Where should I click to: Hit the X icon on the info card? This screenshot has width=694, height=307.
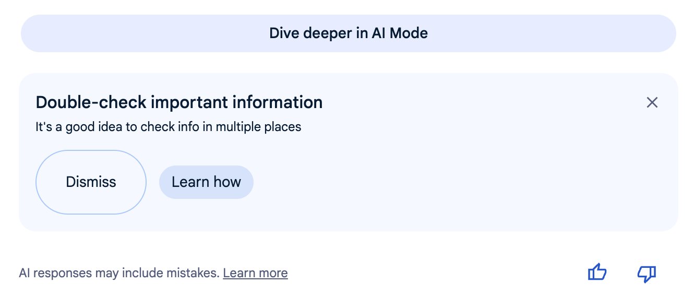coord(652,102)
